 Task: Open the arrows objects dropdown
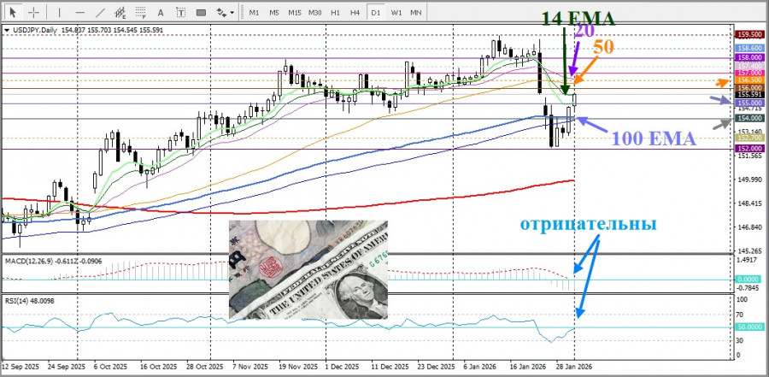pos(224,13)
